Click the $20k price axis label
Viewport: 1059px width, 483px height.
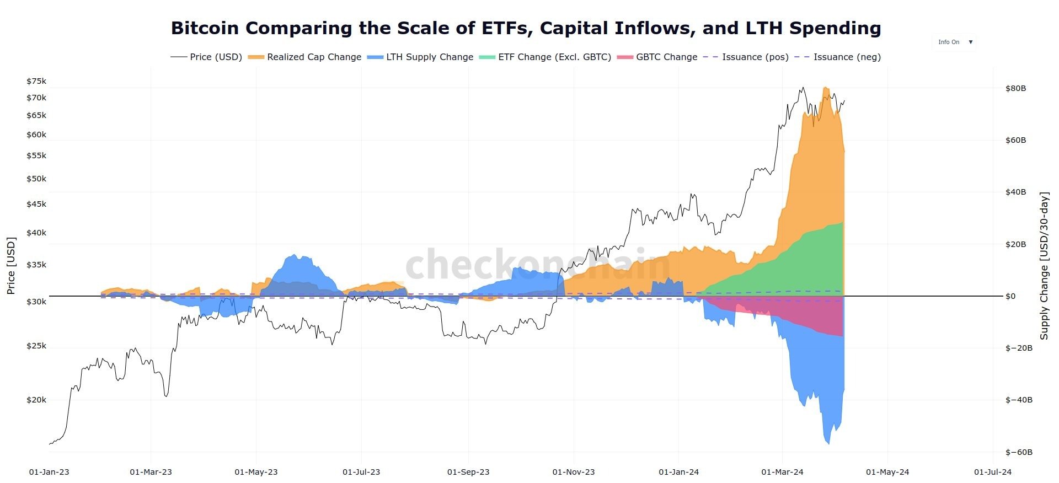[36, 400]
